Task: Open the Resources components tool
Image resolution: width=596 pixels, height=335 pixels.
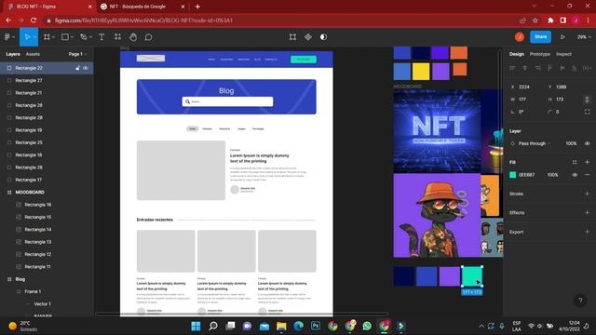Action: (118, 37)
